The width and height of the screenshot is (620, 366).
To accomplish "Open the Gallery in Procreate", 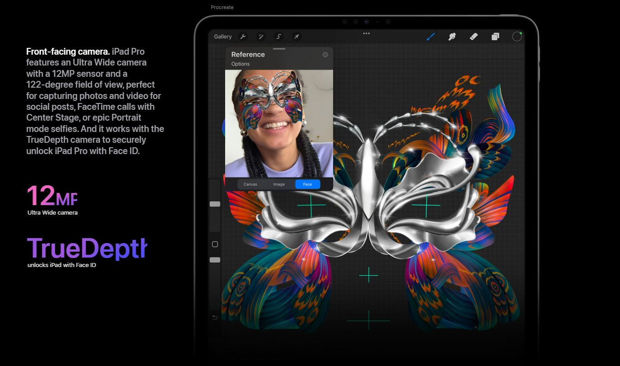I will 223,37.
